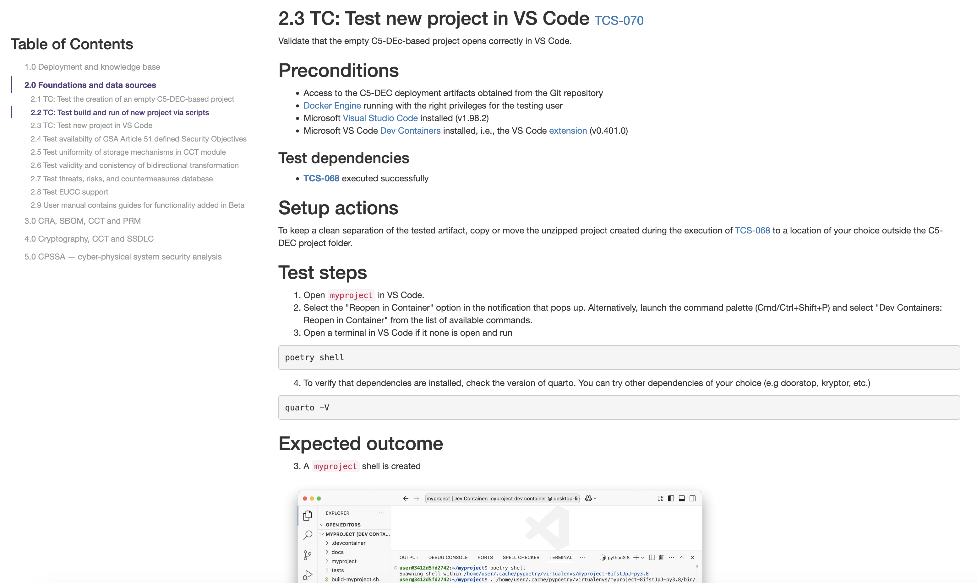This screenshot has height=583, width=977.
Task: Toggle the primary side bar
Action: [x=671, y=499]
